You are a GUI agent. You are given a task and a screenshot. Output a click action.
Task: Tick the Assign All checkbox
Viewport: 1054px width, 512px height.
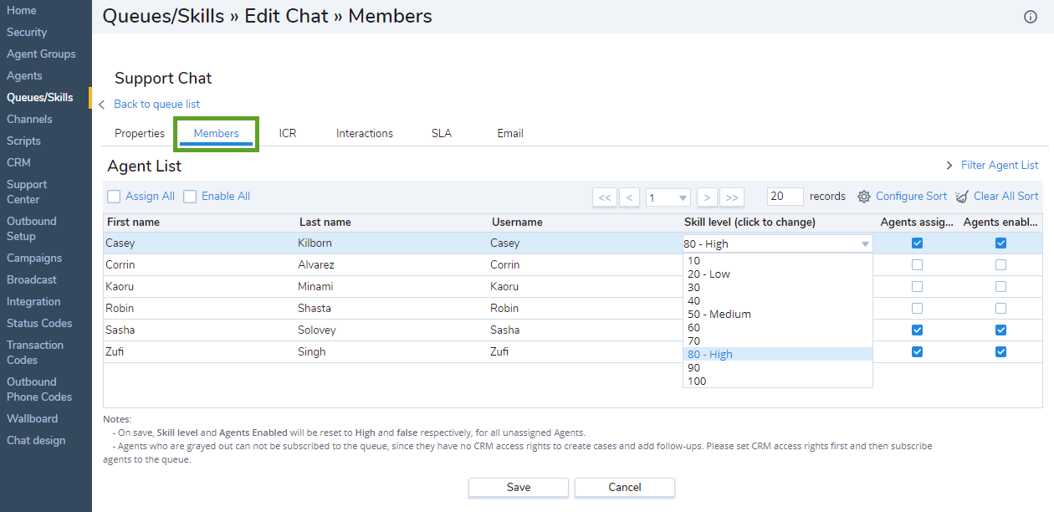(x=114, y=197)
